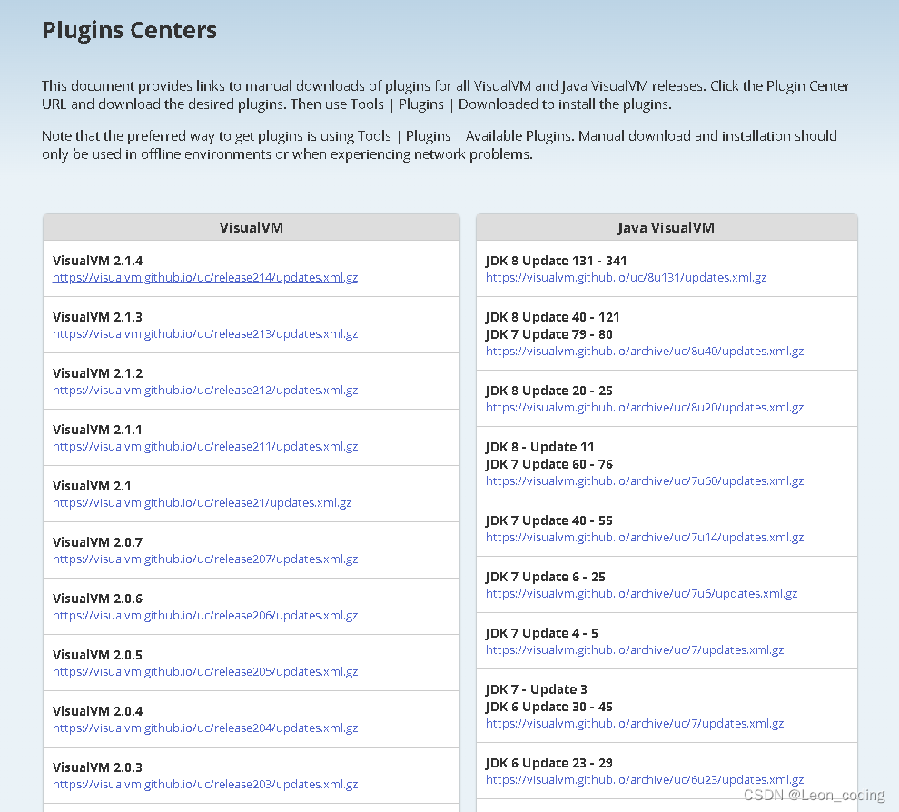Open the archive 8u40 updates.xml.gz link
Viewport: 899px width, 812px height.
645,351
